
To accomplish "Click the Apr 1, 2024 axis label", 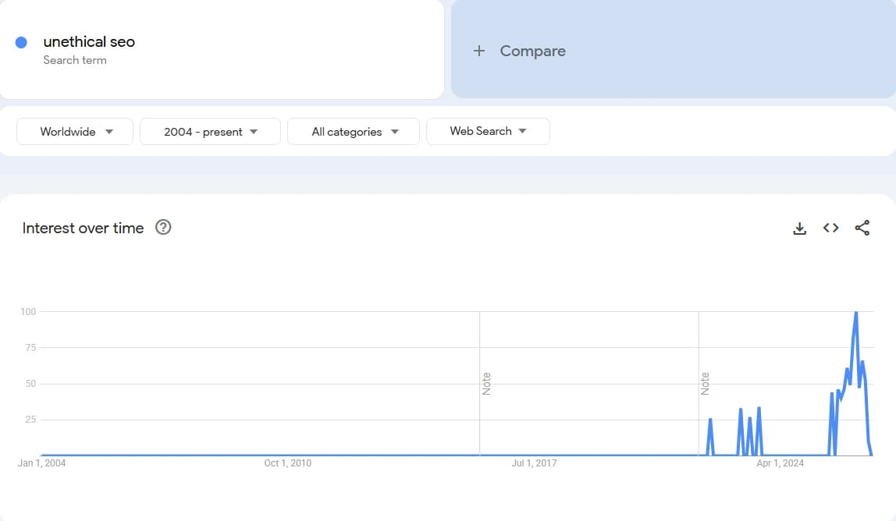I will (x=780, y=463).
